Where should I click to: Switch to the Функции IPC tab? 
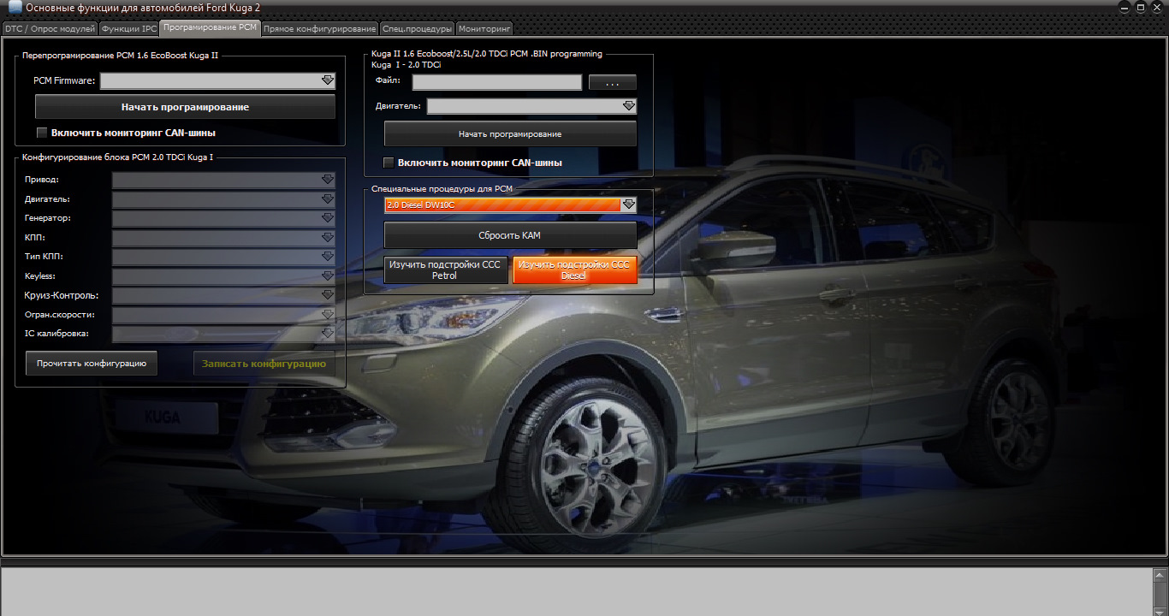(129, 28)
